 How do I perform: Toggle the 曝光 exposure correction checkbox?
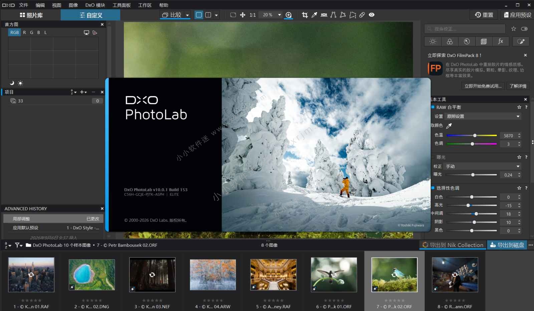click(433, 157)
